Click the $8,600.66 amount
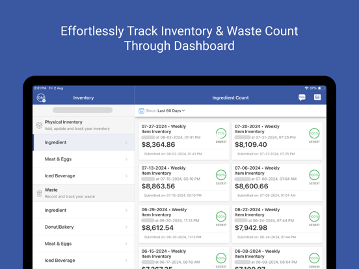The width and height of the screenshot is (359, 269). (x=252, y=186)
